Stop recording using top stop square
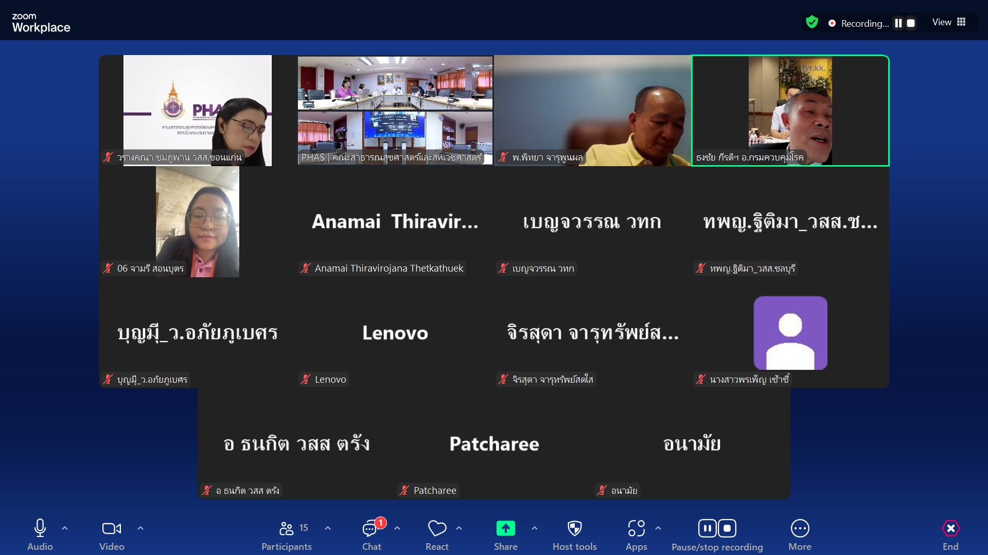This screenshot has width=988, height=555. point(911,23)
